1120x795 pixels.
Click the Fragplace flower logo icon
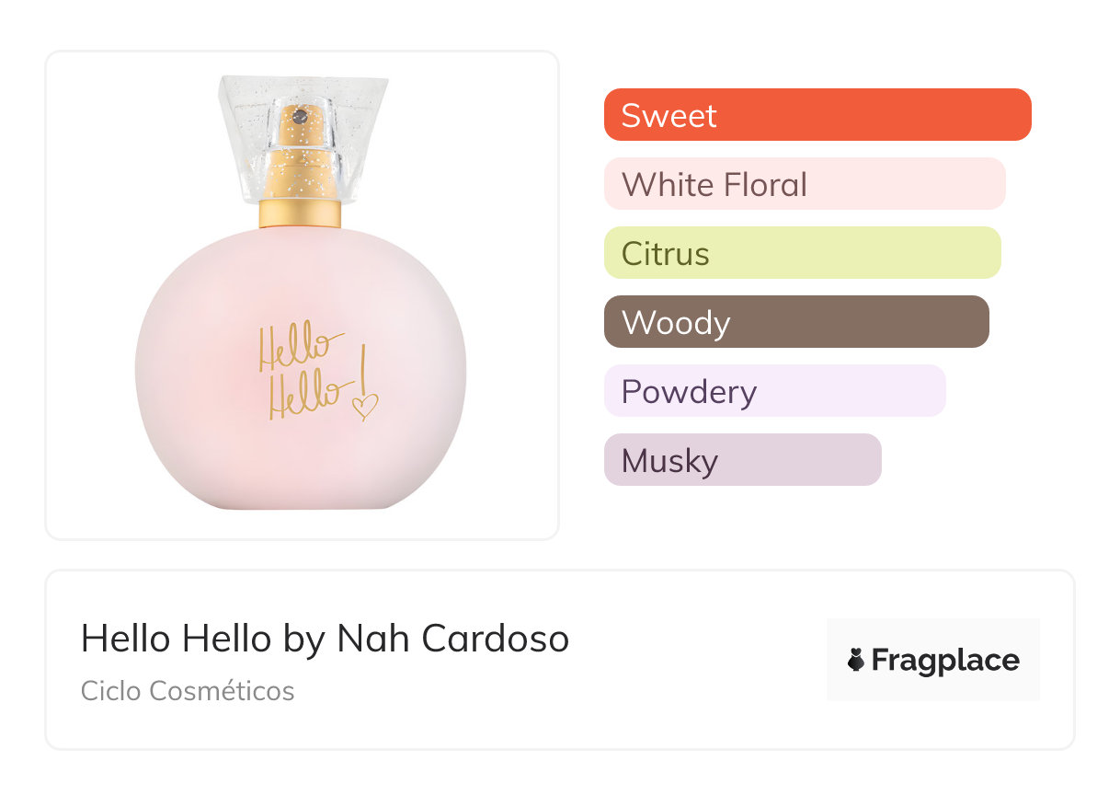coord(856,660)
